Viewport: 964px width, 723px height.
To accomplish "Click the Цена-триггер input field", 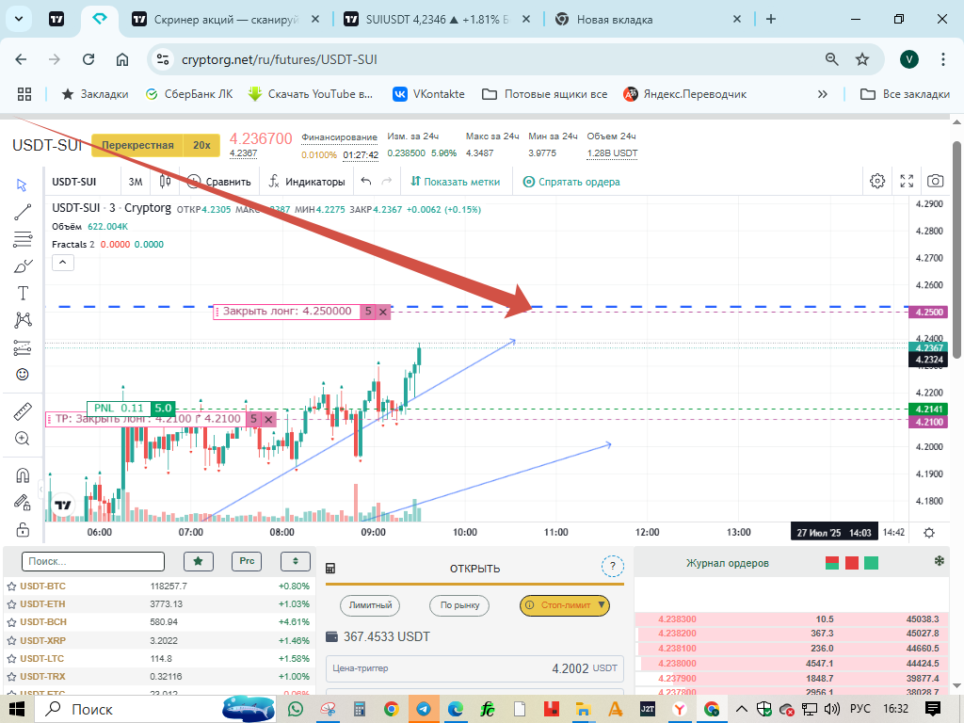I will (474, 669).
